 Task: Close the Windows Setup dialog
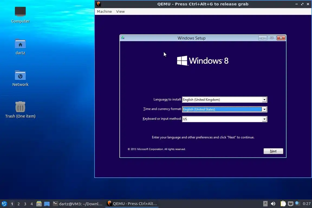pyautogui.click(x=281, y=38)
